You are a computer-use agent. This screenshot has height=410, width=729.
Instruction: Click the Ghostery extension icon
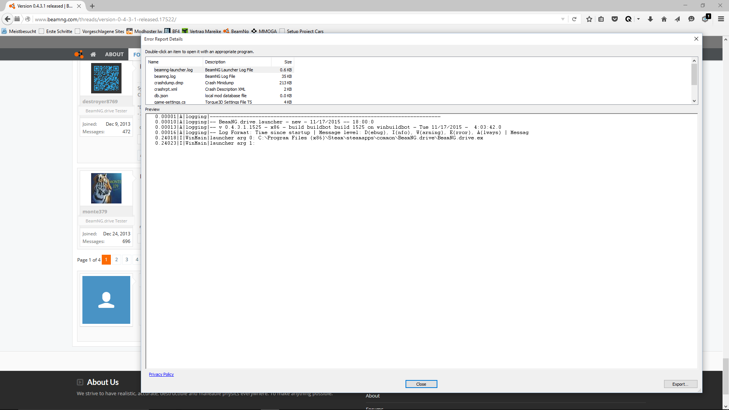[705, 19]
